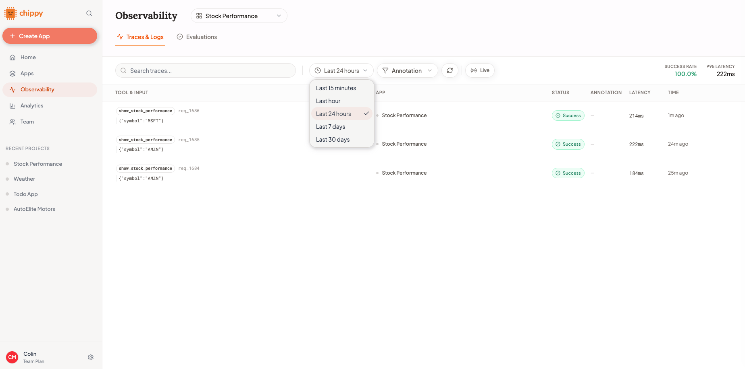Focus the Search traces input field
745x369 pixels.
(206, 70)
